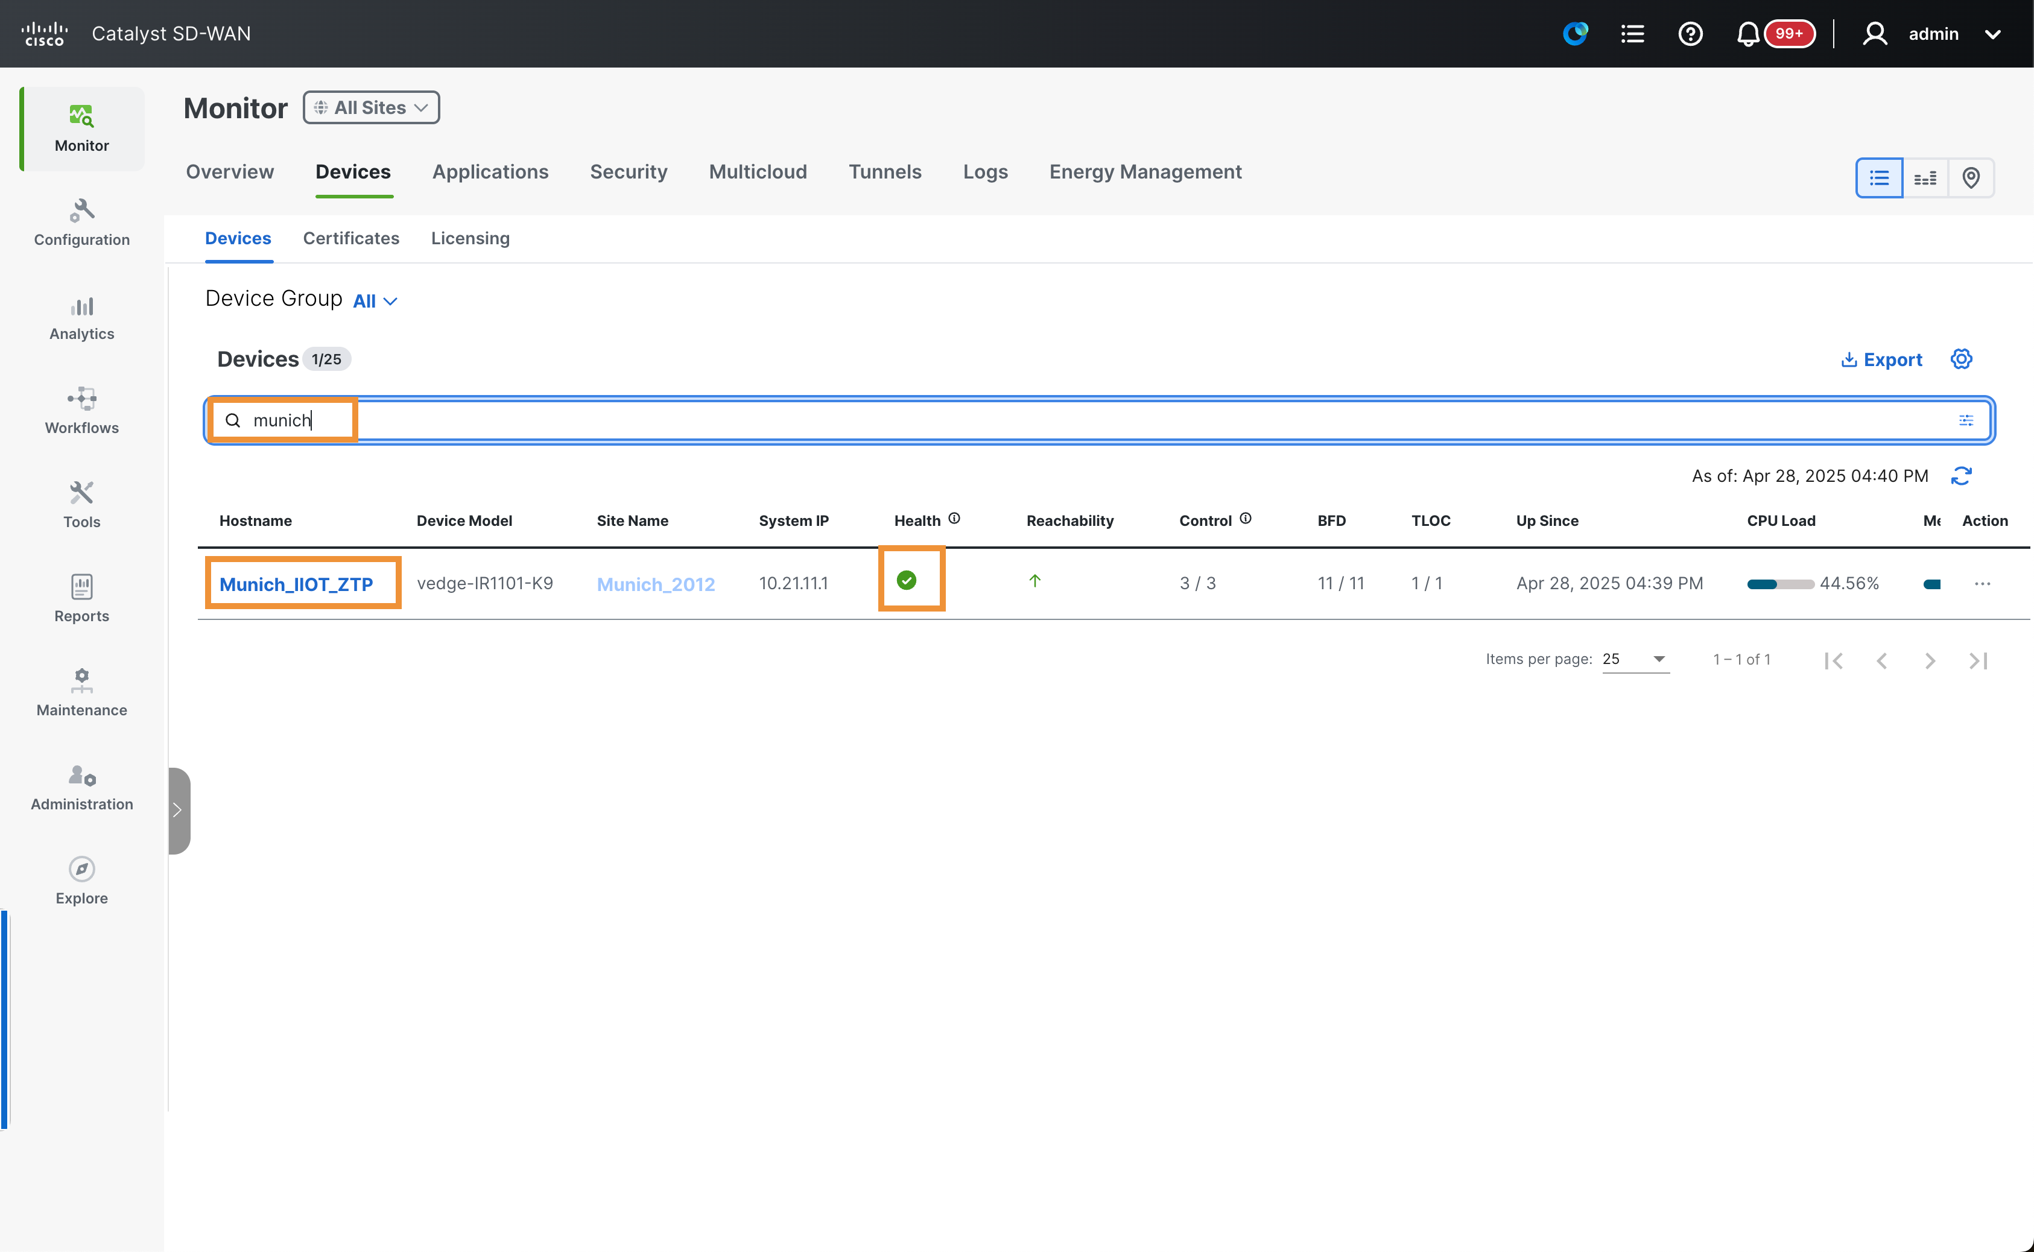Click the green reachability up arrow
Image resolution: width=2034 pixels, height=1252 pixels.
[1034, 581]
